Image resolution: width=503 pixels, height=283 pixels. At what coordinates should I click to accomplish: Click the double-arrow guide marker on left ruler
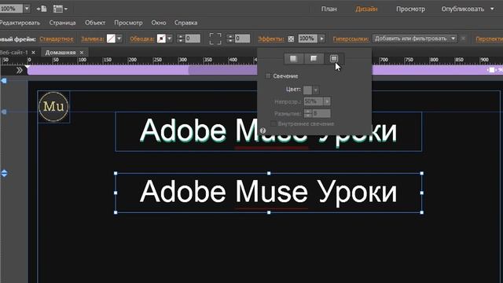pyautogui.click(x=4, y=173)
